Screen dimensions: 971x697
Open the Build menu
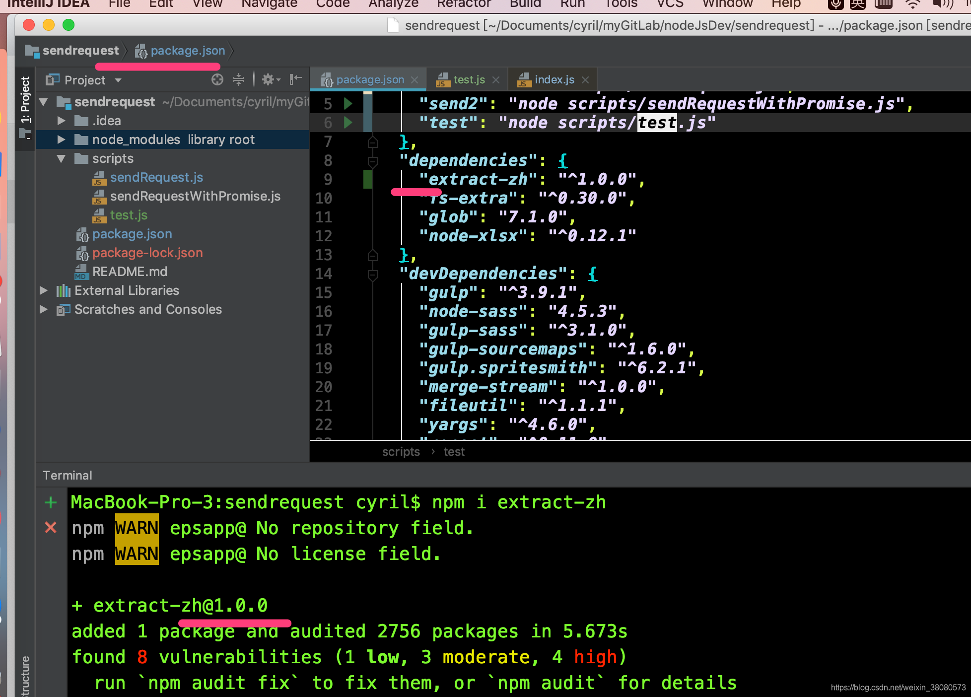pyautogui.click(x=525, y=4)
